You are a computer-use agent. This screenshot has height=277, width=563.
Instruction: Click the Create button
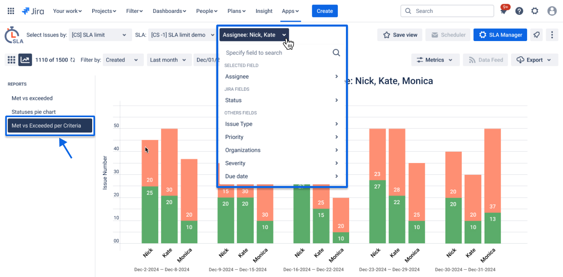click(325, 11)
